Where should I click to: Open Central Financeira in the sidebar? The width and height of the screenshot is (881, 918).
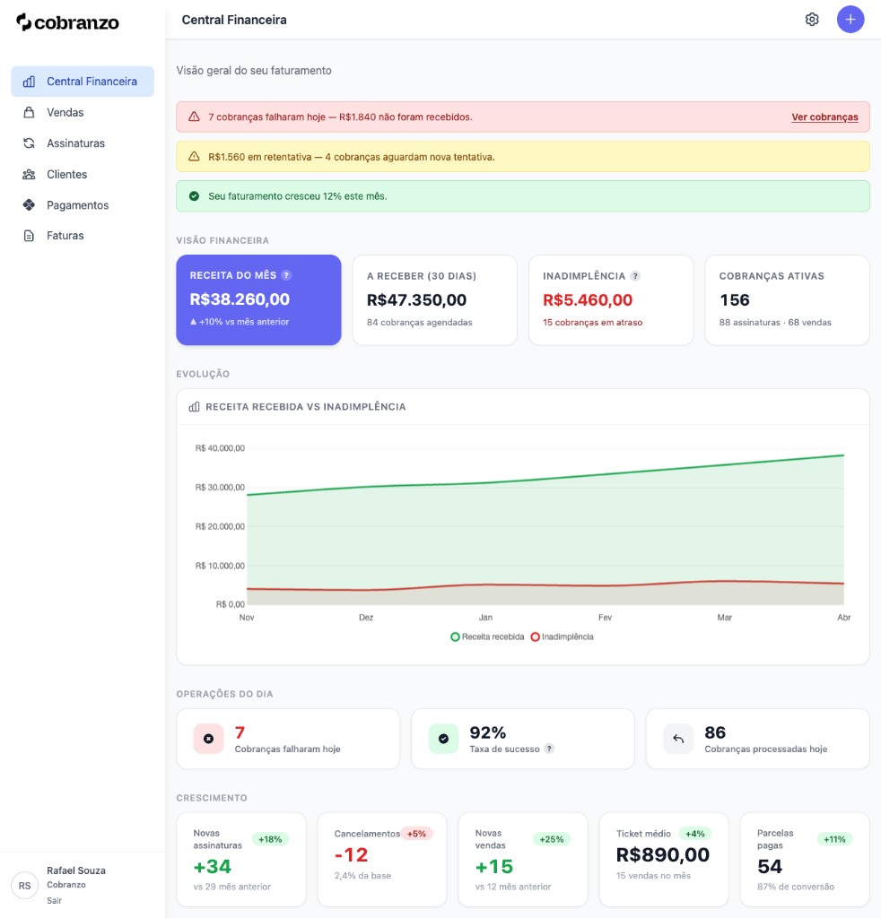(x=83, y=82)
